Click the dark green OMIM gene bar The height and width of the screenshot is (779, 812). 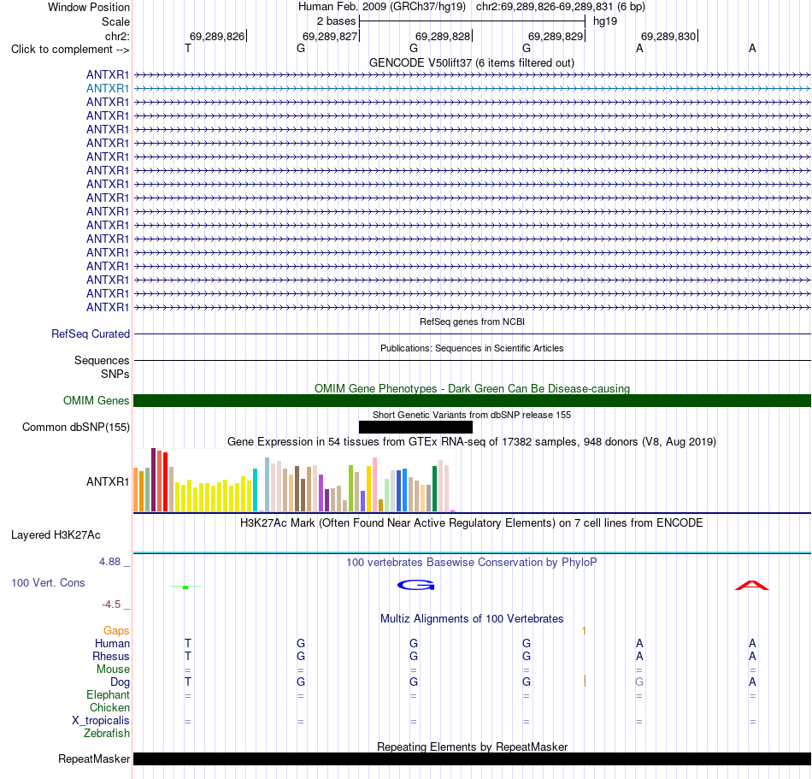pyautogui.click(x=472, y=400)
